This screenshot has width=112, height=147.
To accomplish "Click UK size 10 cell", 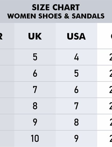I will [x=35, y=138].
